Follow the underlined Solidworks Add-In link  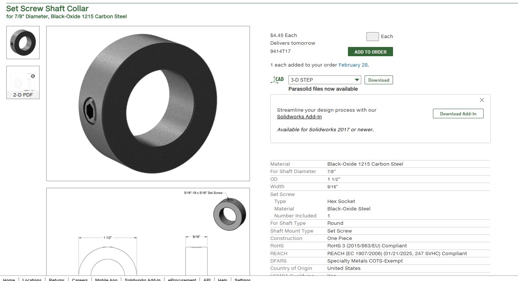click(299, 117)
